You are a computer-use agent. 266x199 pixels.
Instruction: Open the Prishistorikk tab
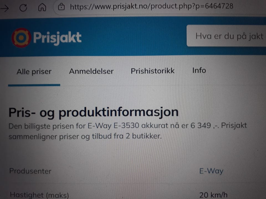[x=152, y=71]
